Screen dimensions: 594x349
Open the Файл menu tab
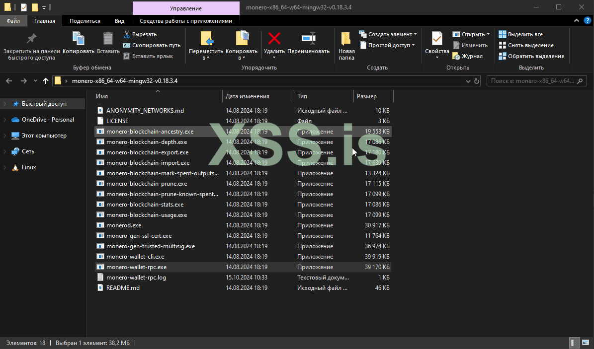pos(13,21)
